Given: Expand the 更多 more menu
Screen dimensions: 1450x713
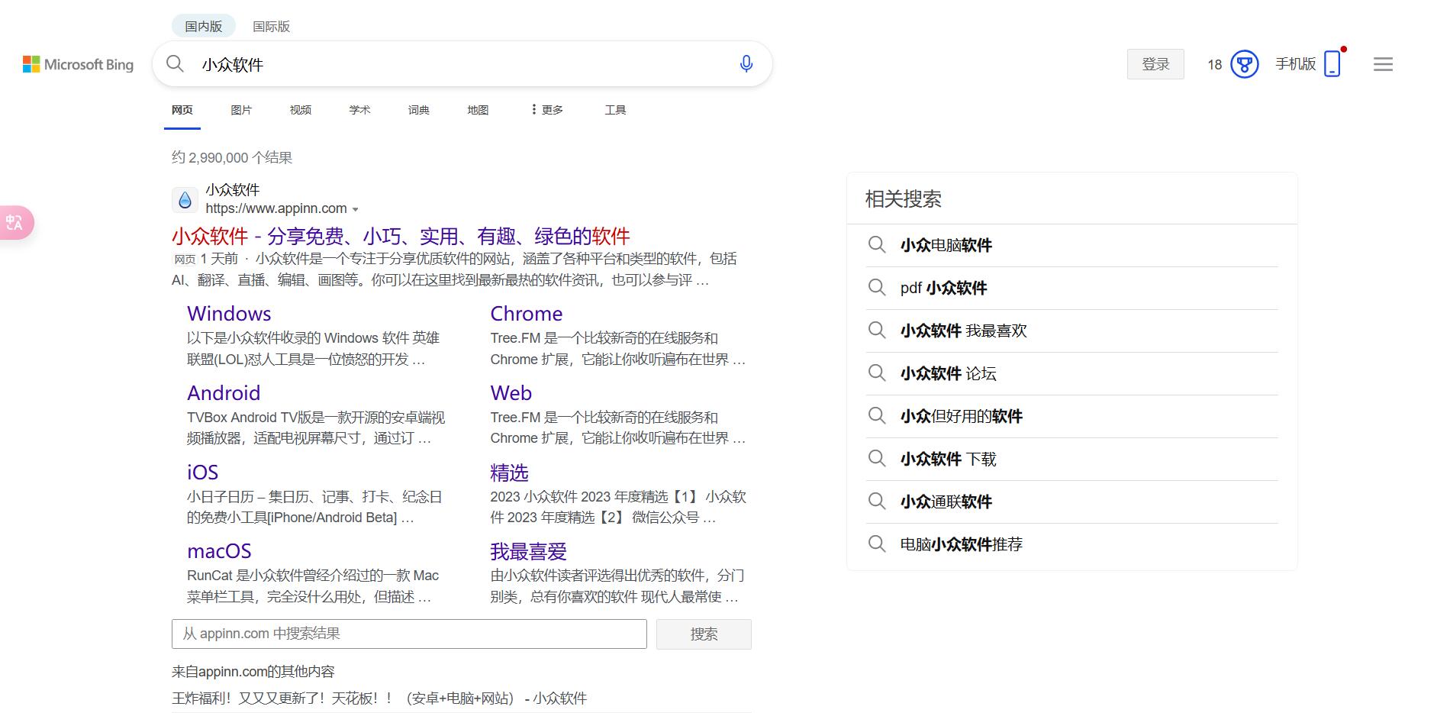Looking at the screenshot, I should point(547,110).
